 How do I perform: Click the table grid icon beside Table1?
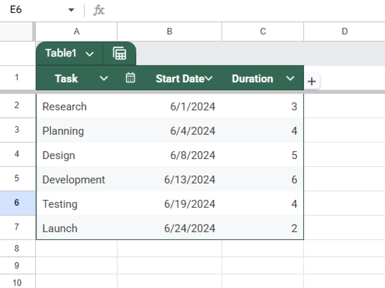pyautogui.click(x=119, y=53)
